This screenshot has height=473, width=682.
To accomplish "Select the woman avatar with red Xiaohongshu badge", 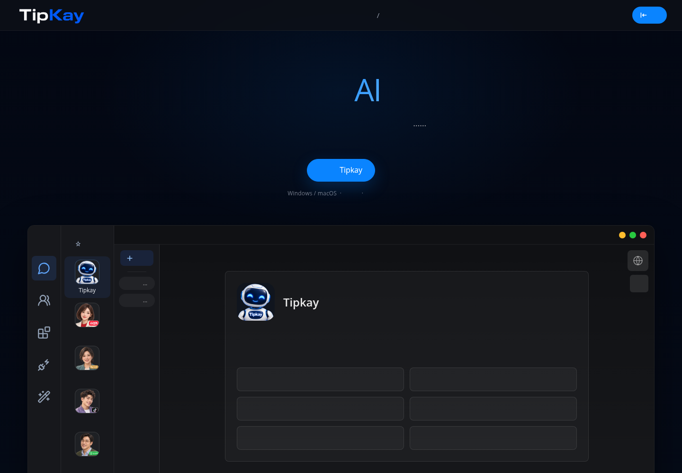I will pos(87,315).
